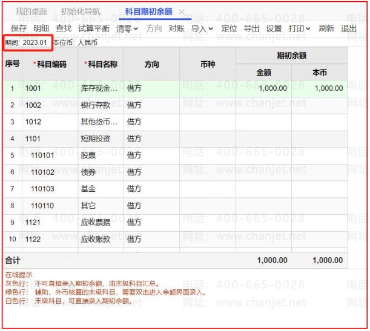
Task: Select the 科目期初余额 tab
Action: point(148,11)
